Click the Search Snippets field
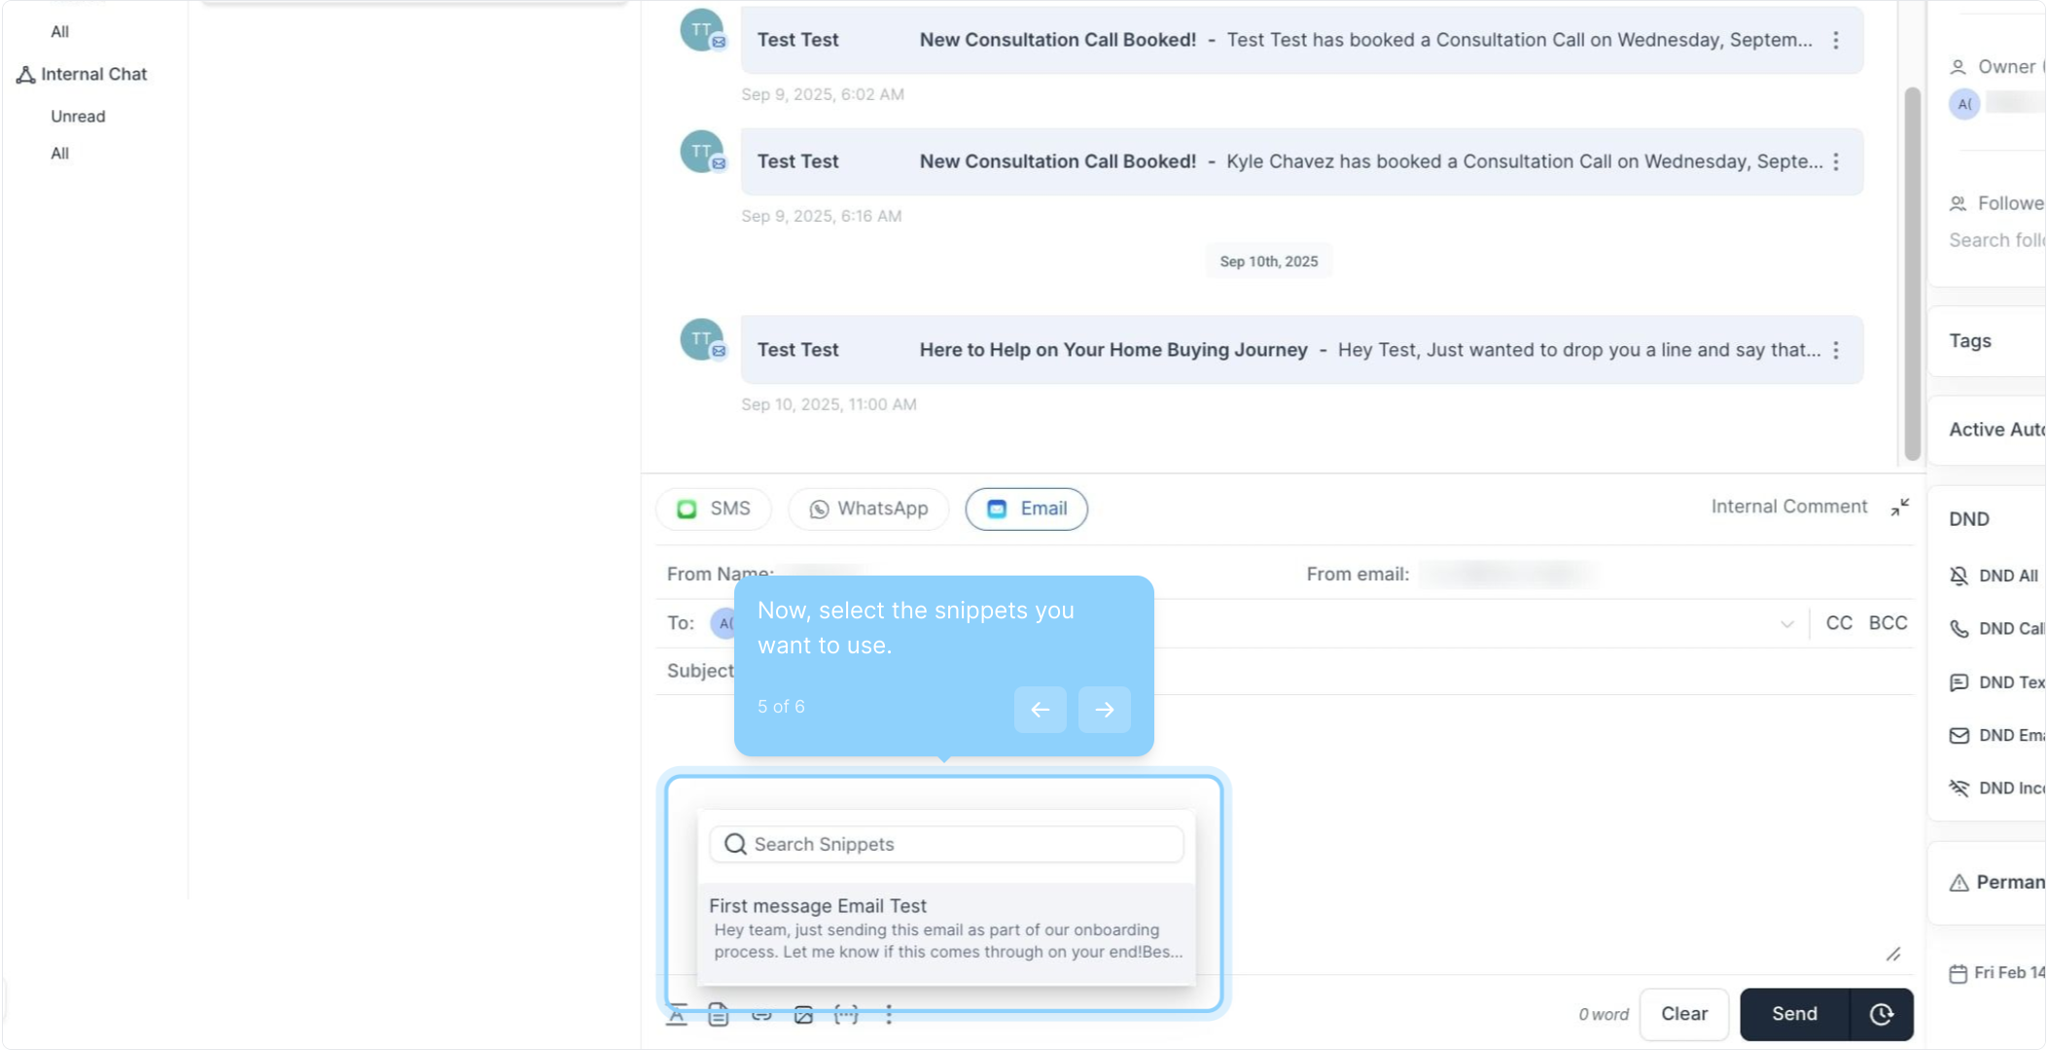The image size is (2048, 1050). click(946, 844)
